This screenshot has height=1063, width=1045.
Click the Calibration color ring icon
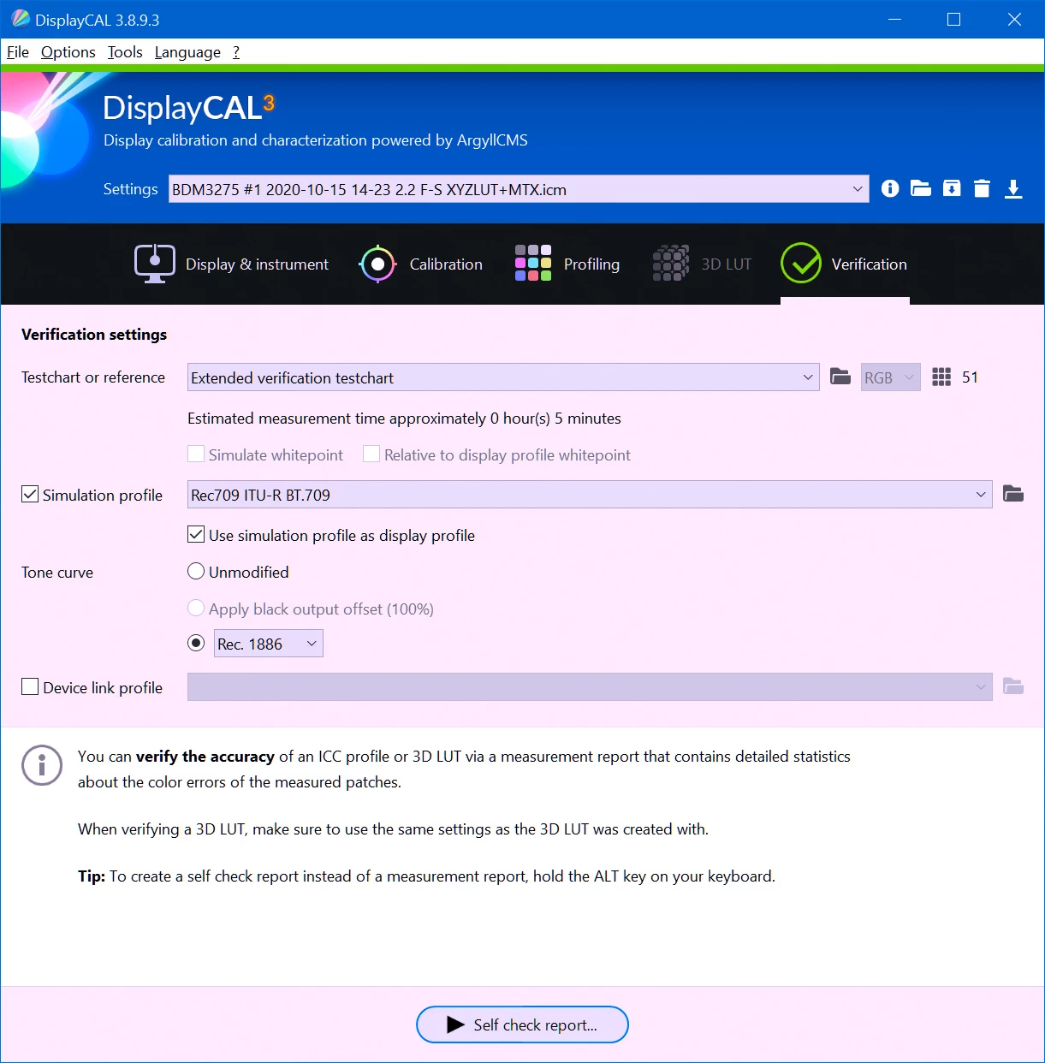coord(377,264)
